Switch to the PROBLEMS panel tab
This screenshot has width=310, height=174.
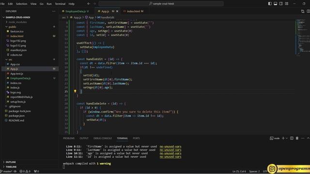[69, 138]
